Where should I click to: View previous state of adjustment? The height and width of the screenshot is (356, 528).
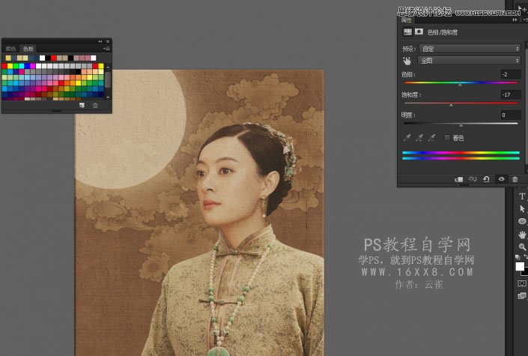coord(473,179)
